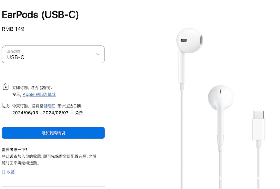This screenshot has width=280, height=189.
Task: Open the USB-C connection type dropdown
Action: (x=53, y=54)
